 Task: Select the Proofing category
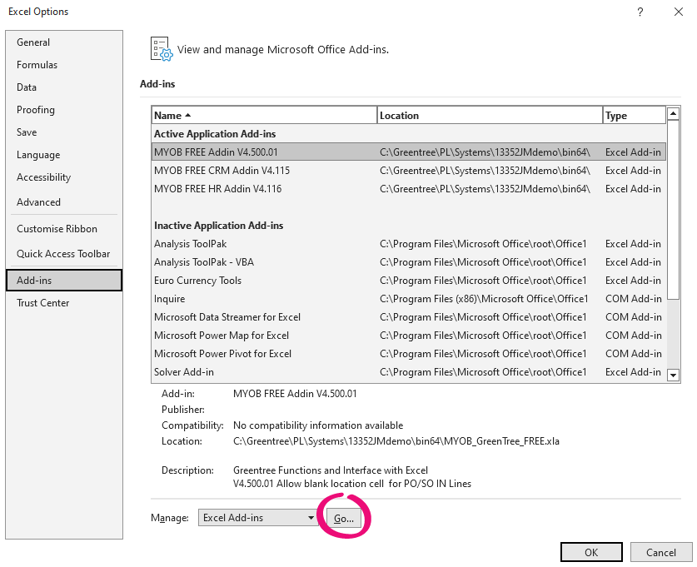click(36, 109)
